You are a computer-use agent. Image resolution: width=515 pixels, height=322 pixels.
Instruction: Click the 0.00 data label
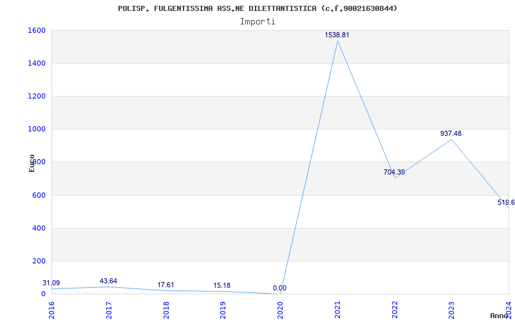click(279, 288)
